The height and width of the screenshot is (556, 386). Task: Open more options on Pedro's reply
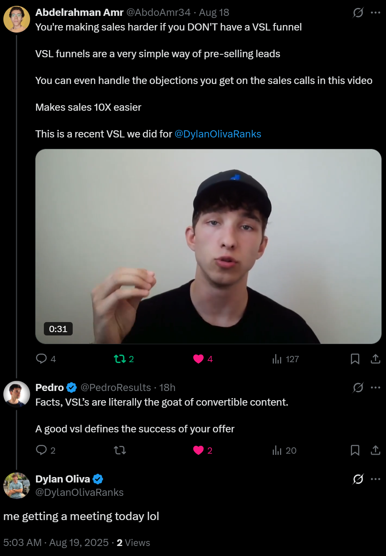(x=376, y=388)
